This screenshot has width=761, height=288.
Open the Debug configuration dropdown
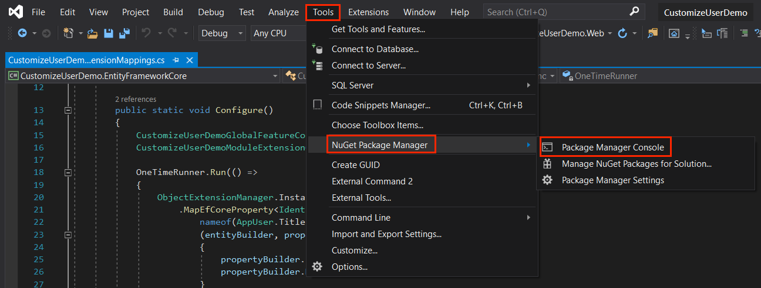coord(222,33)
